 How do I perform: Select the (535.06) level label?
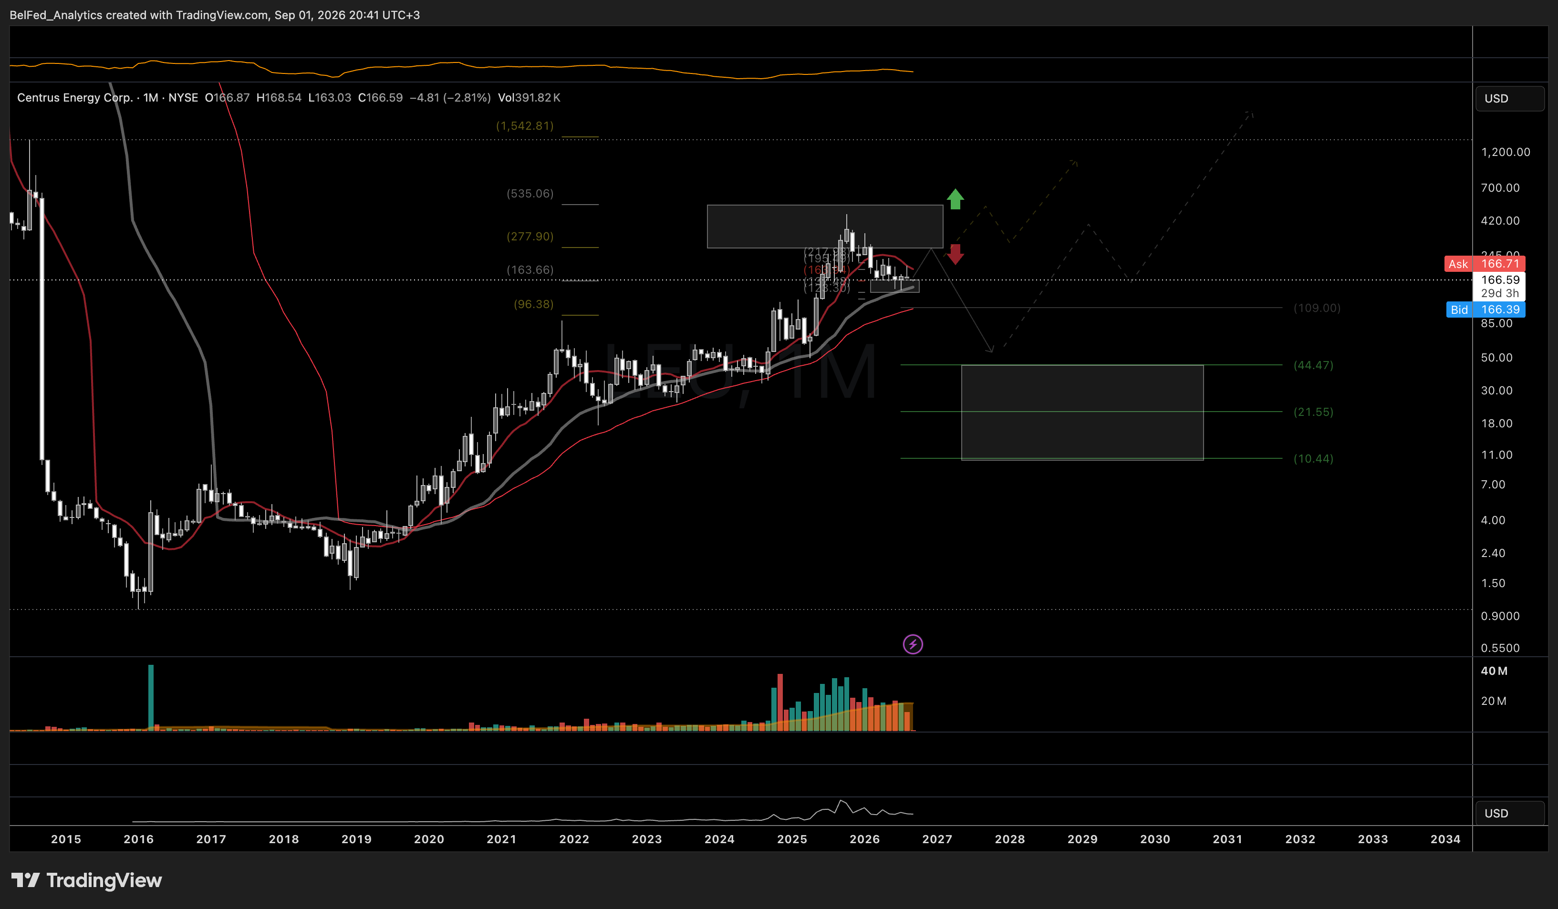coord(530,194)
